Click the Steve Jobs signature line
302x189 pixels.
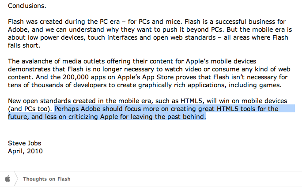tap(24, 143)
